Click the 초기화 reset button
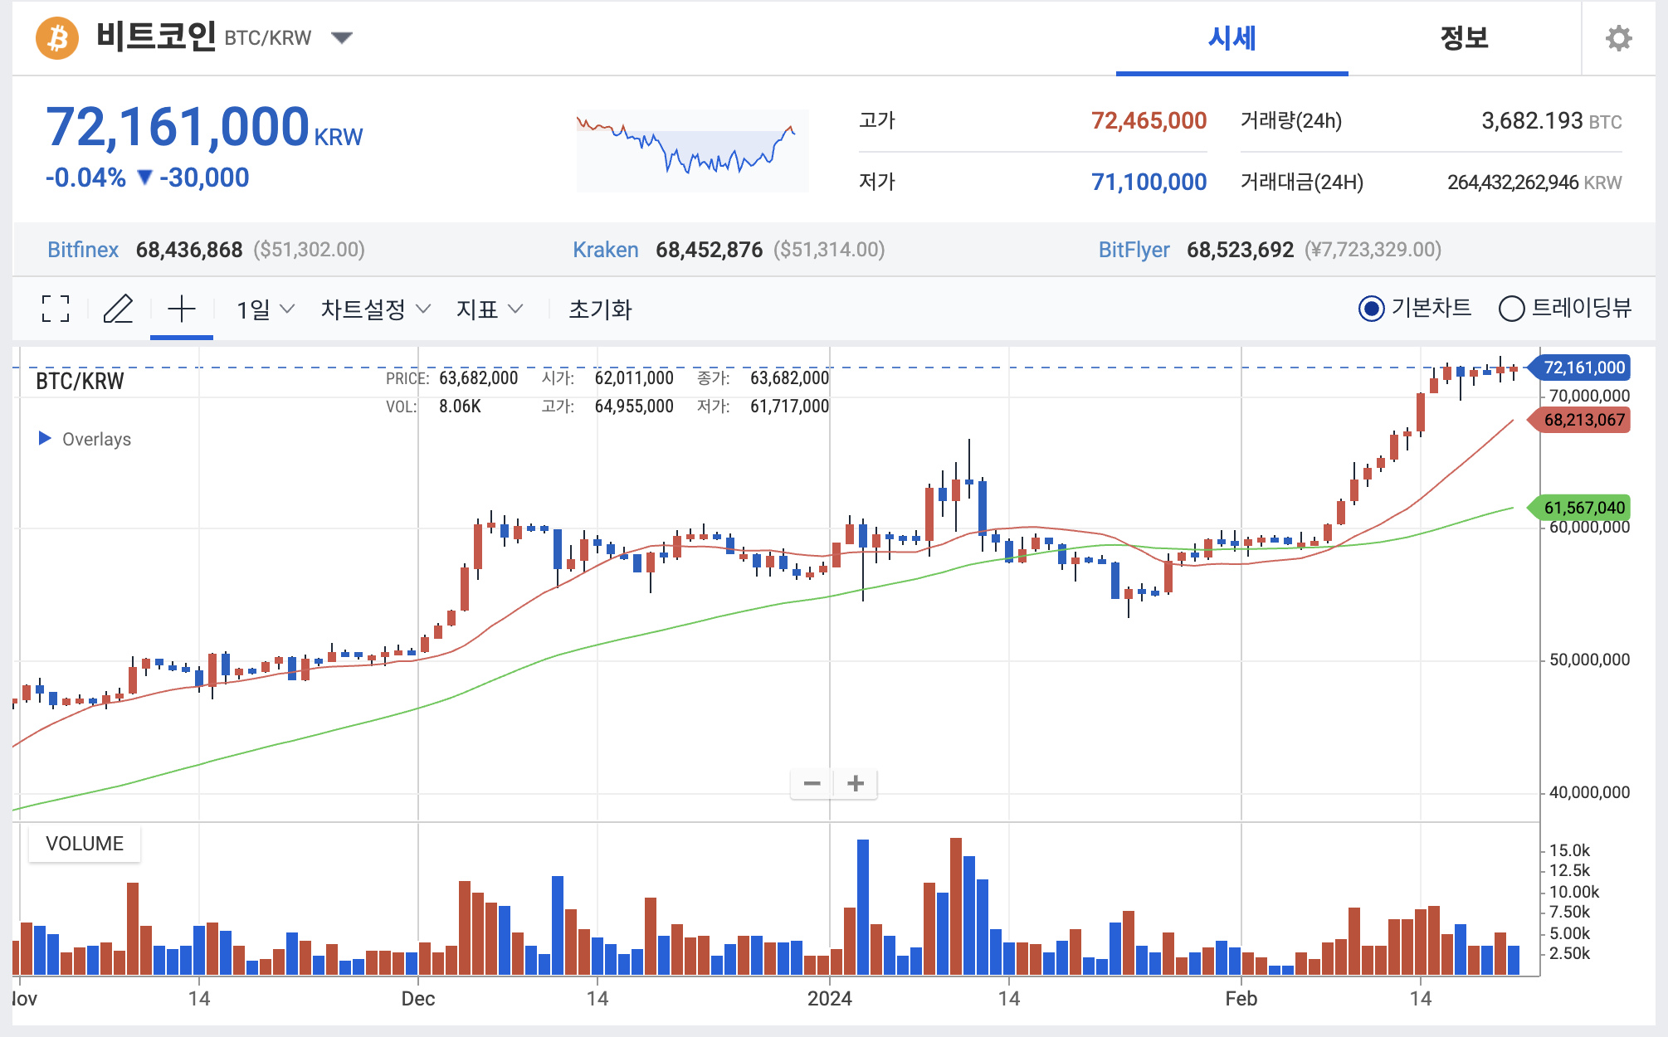This screenshot has height=1037, width=1668. 600,309
